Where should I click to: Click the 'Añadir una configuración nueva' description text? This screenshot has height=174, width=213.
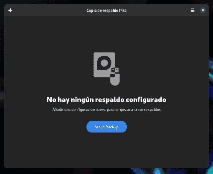pos(106,110)
